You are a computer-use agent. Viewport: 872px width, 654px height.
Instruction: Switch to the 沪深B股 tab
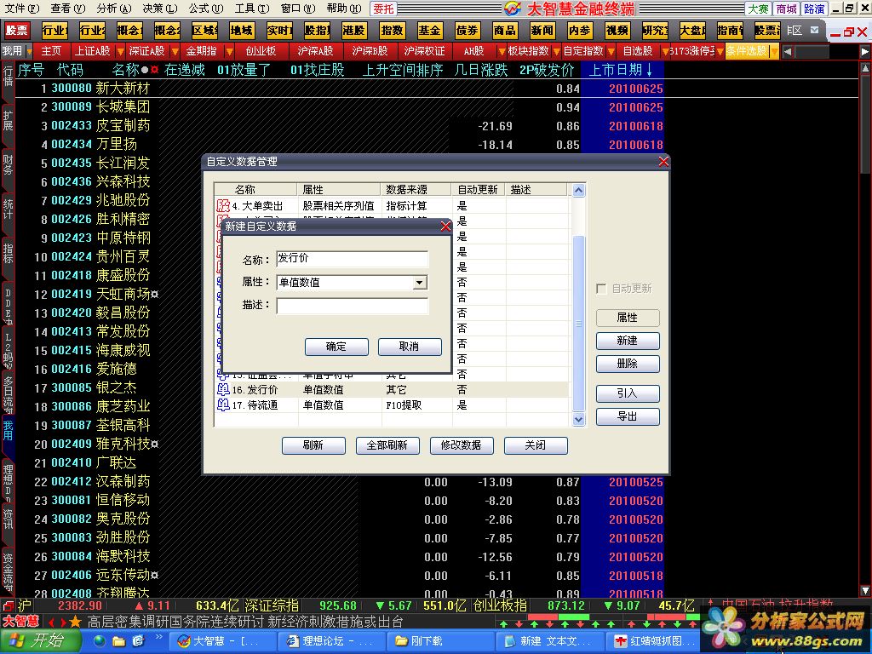(370, 51)
